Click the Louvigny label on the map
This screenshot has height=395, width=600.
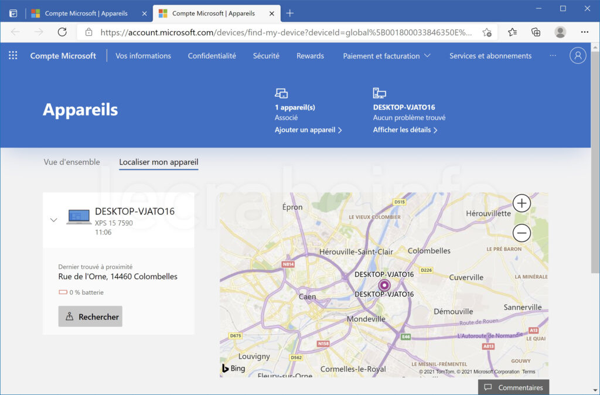254,356
